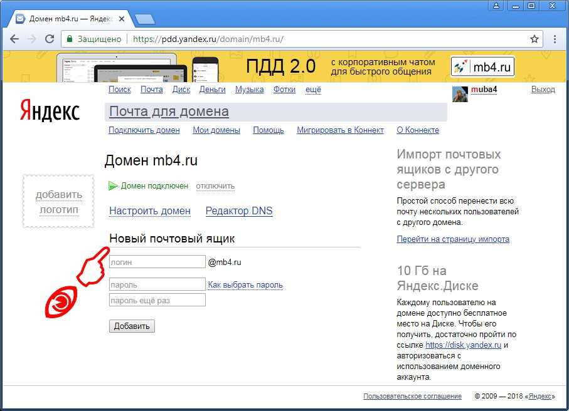569x411 pixels.
Task: Click the Домен mb4.ru heading text
Action: coord(151,160)
